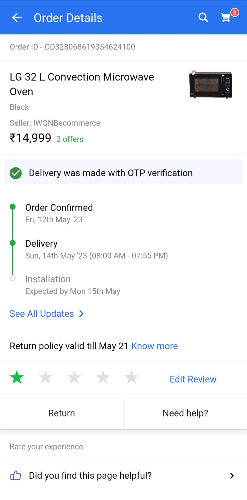
Task: Open the shopping cart icon
Action: 226,17
